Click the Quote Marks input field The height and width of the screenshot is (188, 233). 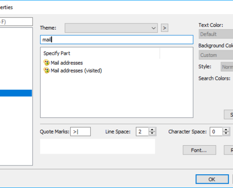coord(80,132)
